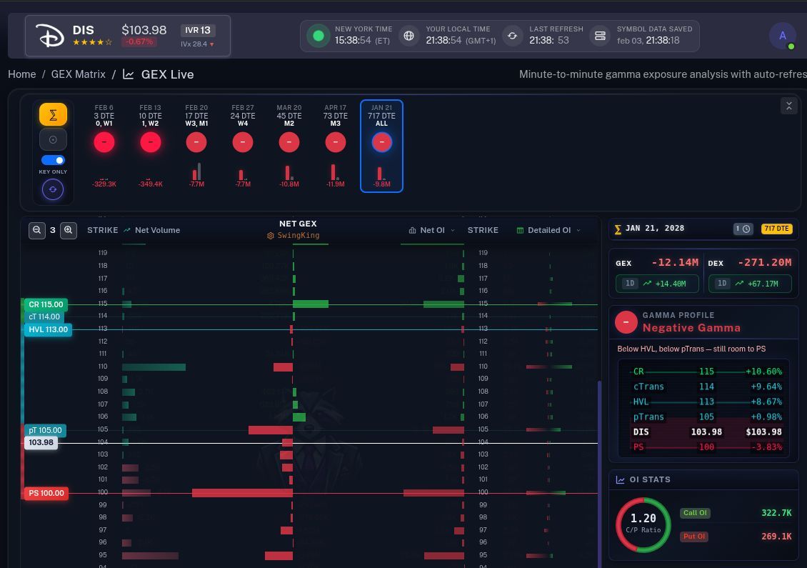Toggle the KEY ONLY switch
Screen dimensions: 807x568
pos(53,160)
